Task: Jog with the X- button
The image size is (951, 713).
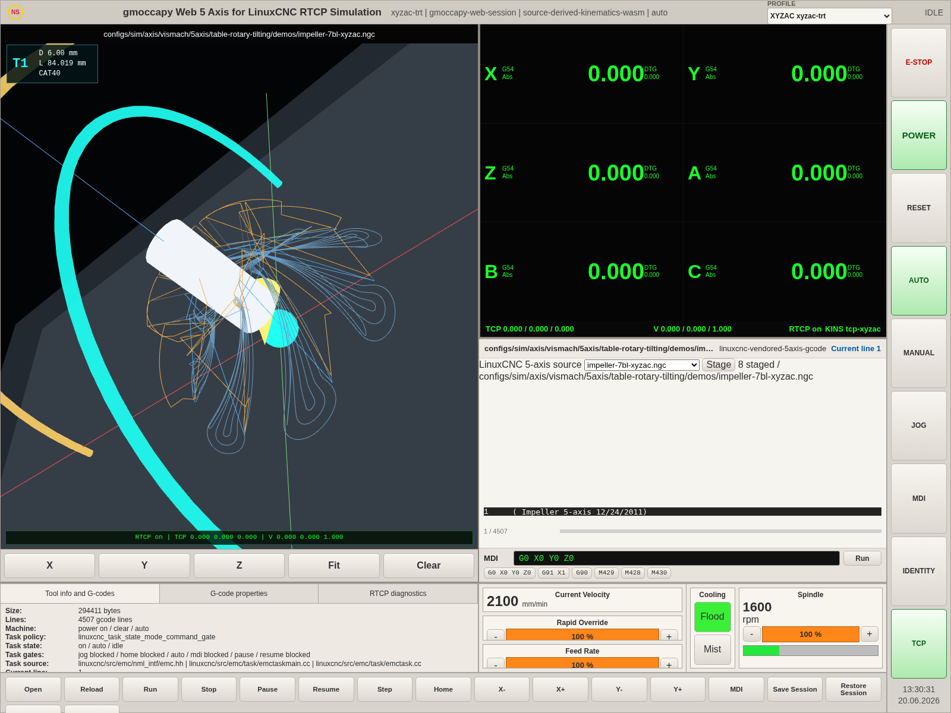Action: (502, 689)
